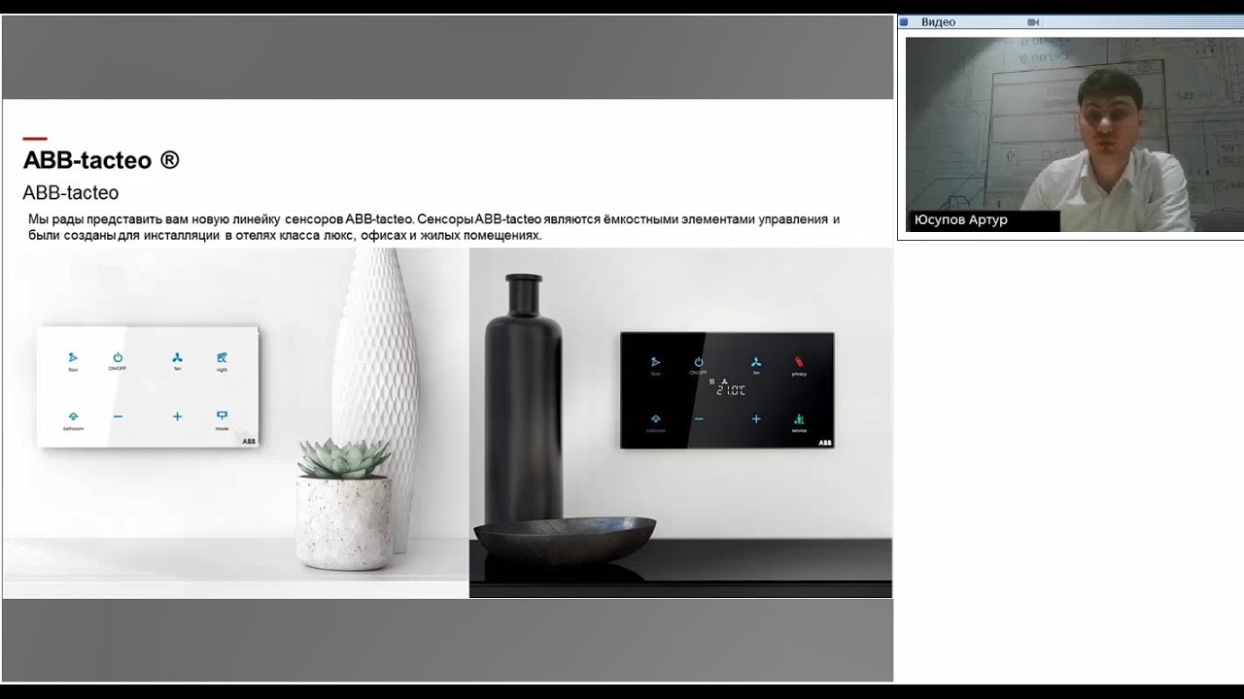Tap the plus icon on black panel
This screenshot has width=1244, height=699.
pos(755,419)
